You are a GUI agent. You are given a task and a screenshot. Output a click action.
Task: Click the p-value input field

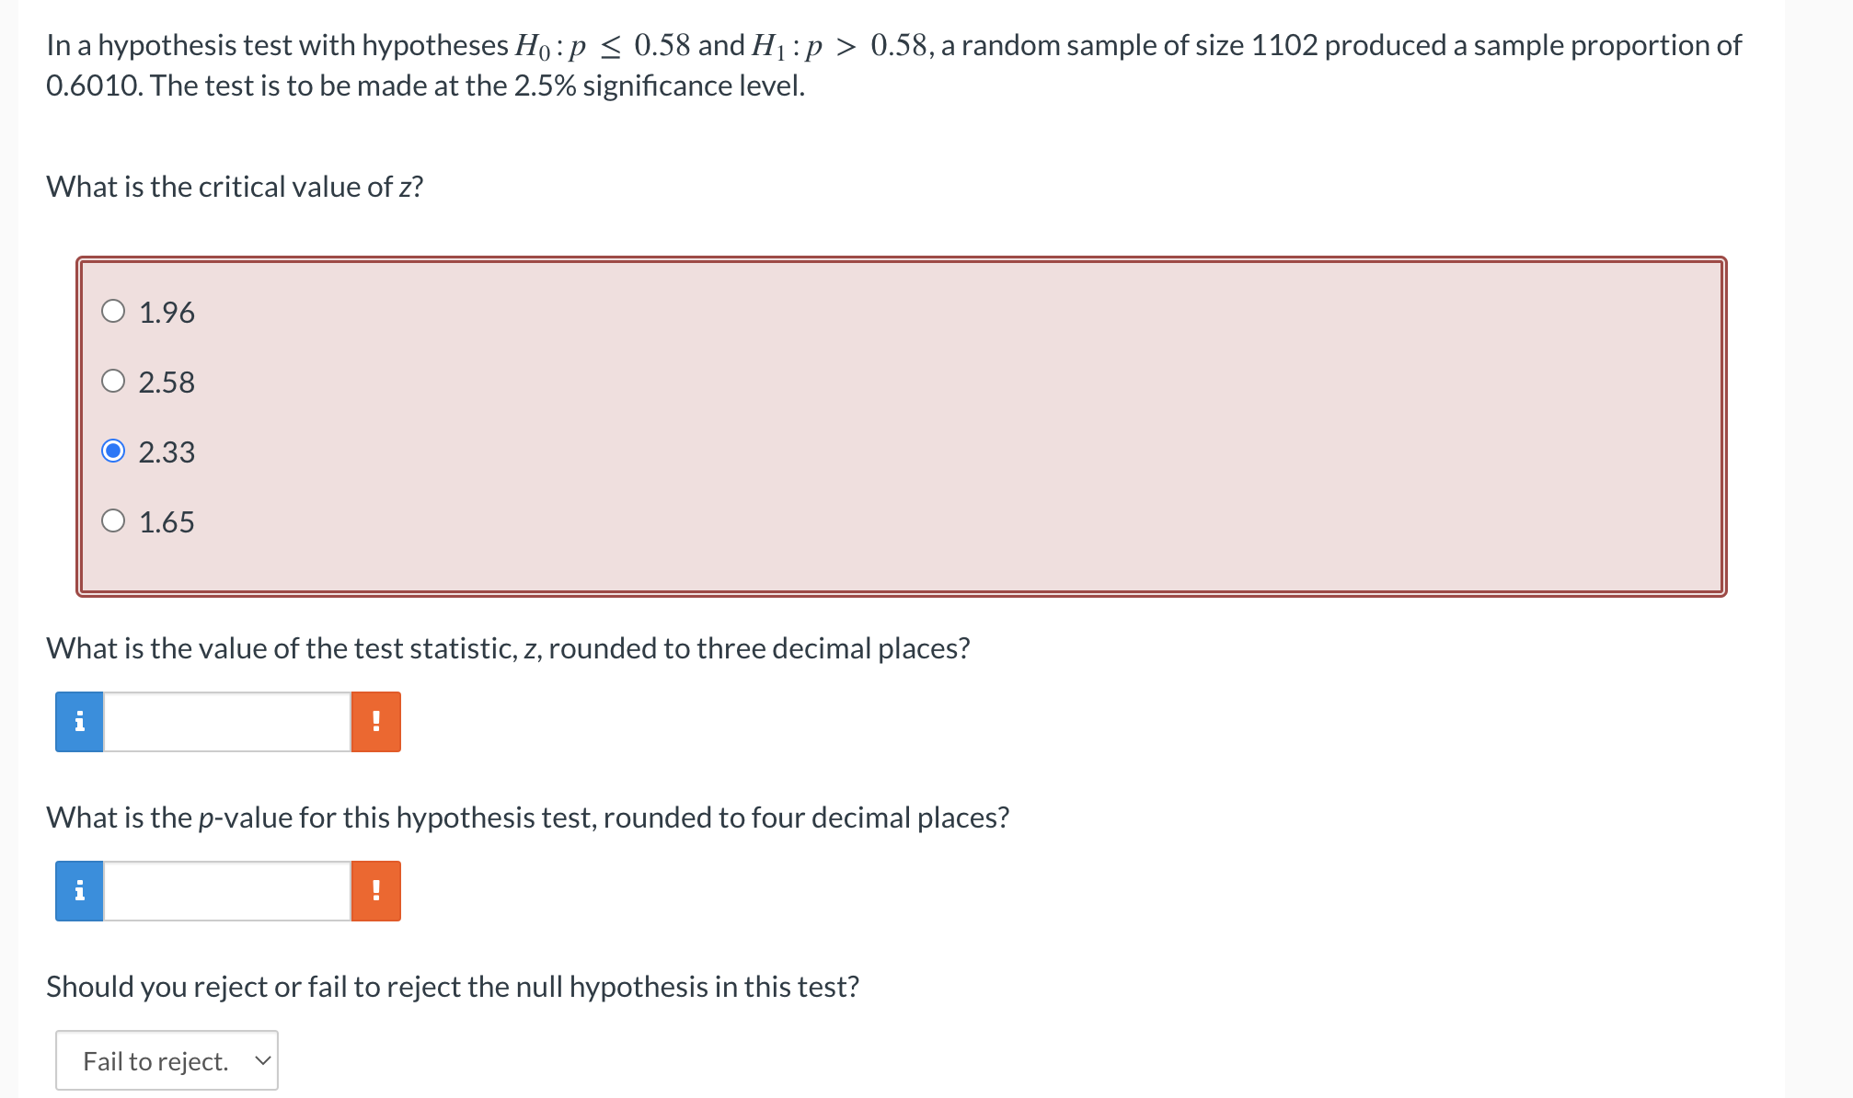(225, 890)
